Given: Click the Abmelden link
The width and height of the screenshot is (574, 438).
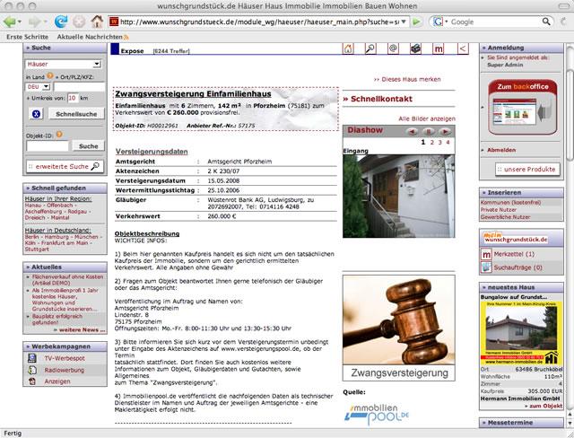Looking at the screenshot, I should tap(501, 150).
